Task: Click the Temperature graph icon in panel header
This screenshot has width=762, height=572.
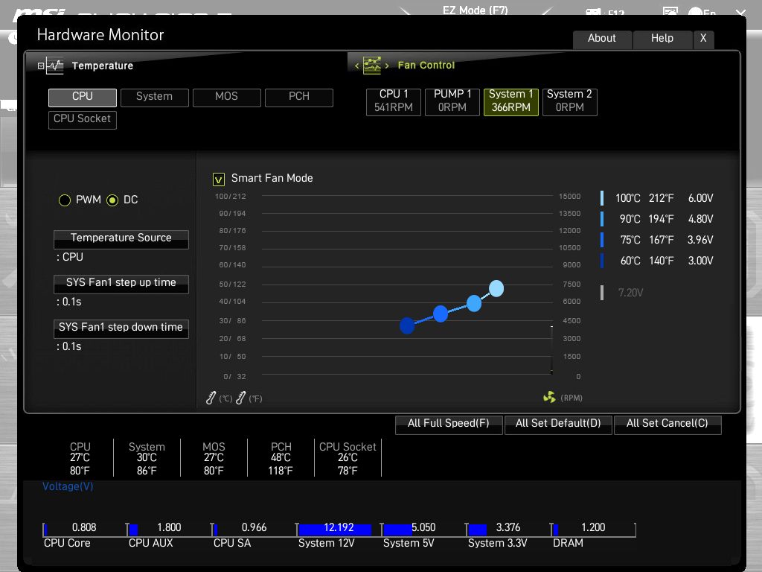Action: click(55, 66)
